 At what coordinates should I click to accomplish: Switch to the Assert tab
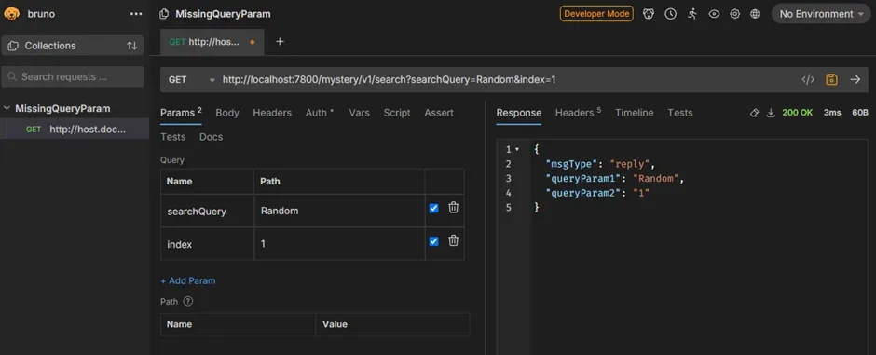(439, 113)
